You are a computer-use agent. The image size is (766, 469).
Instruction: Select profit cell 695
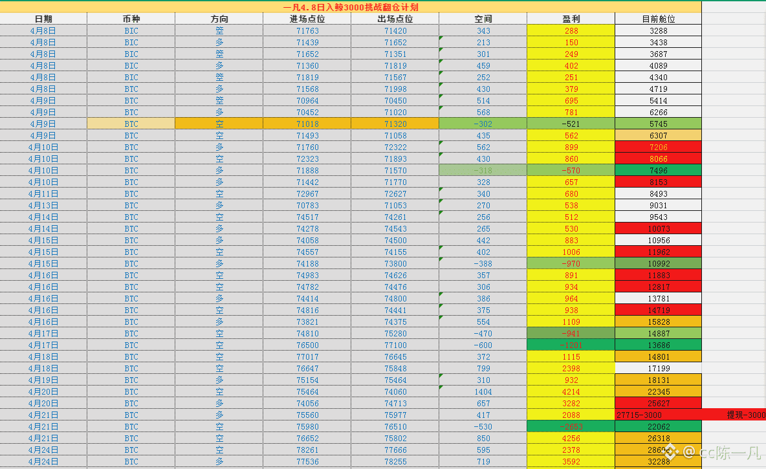(571, 101)
